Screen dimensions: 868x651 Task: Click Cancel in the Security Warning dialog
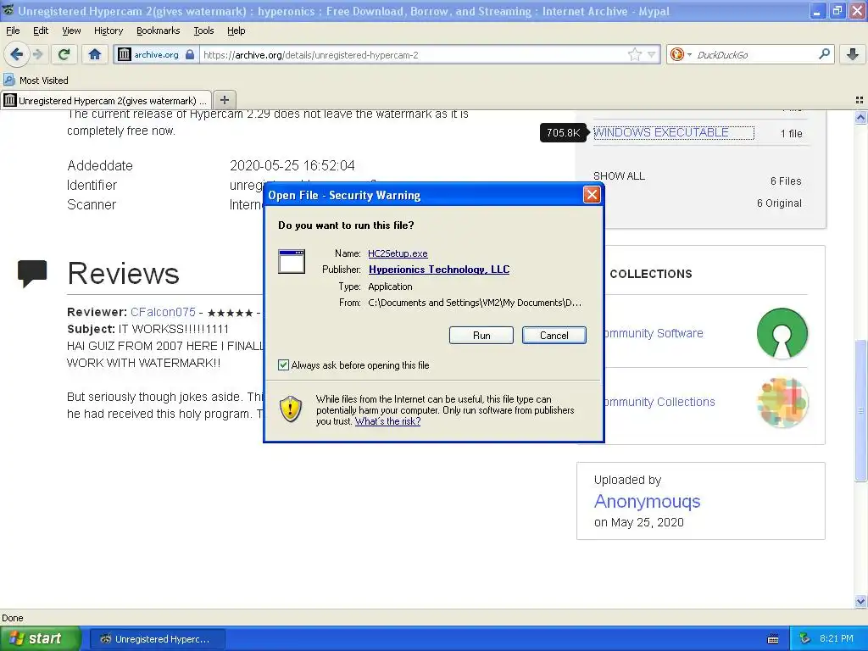click(x=554, y=335)
